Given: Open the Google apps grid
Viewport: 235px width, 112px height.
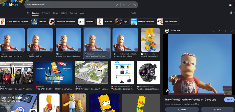Looking at the screenshot, I should click(230, 5).
